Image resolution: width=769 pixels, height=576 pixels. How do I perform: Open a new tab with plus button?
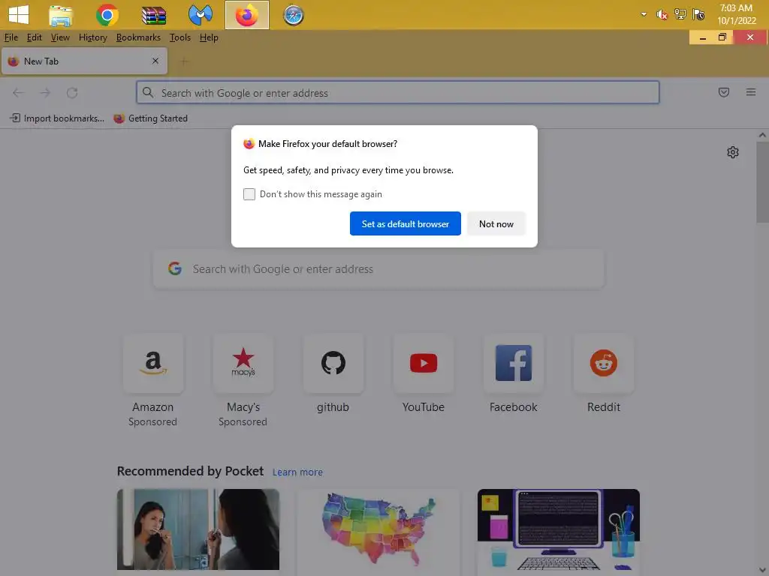click(184, 61)
